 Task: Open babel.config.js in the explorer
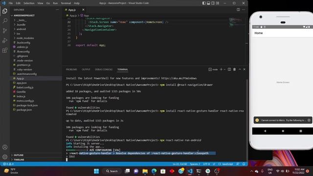[x=36, y=88]
